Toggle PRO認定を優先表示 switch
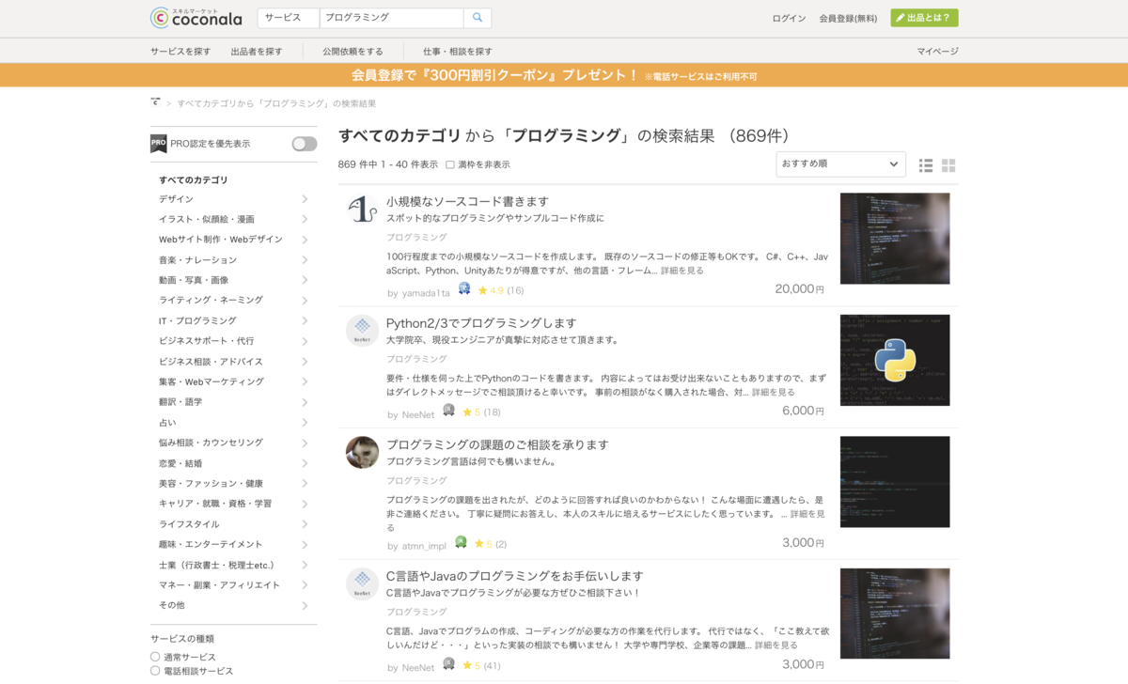Screen dimensions: 1128x684 305,144
